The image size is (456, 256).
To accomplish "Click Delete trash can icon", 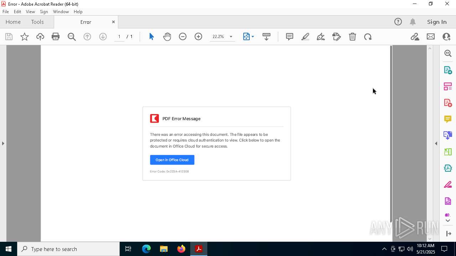I will point(352,37).
